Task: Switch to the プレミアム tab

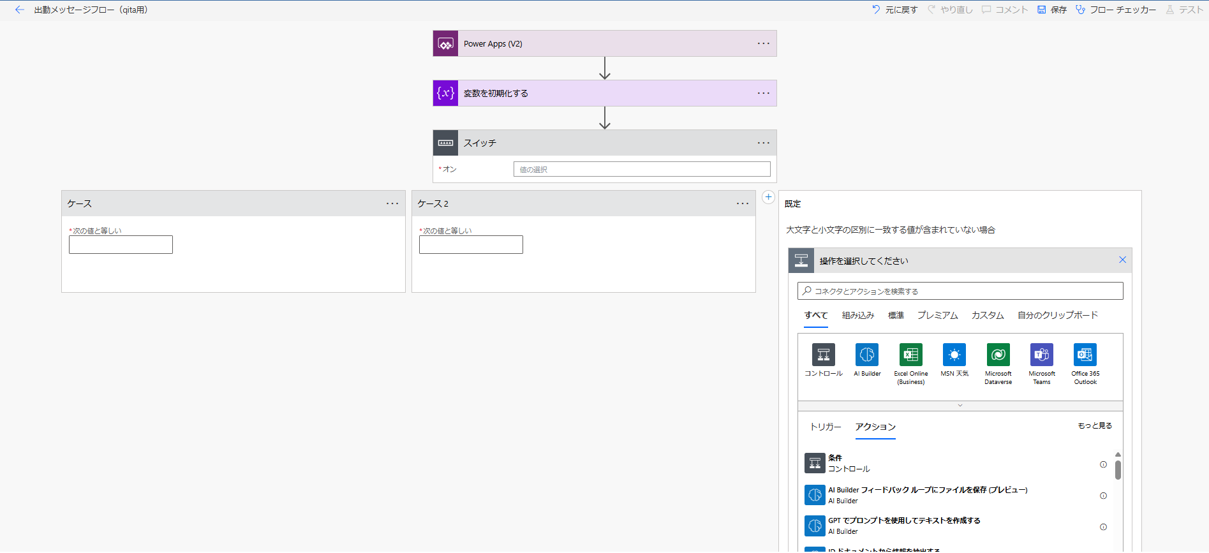Action: [x=938, y=315]
